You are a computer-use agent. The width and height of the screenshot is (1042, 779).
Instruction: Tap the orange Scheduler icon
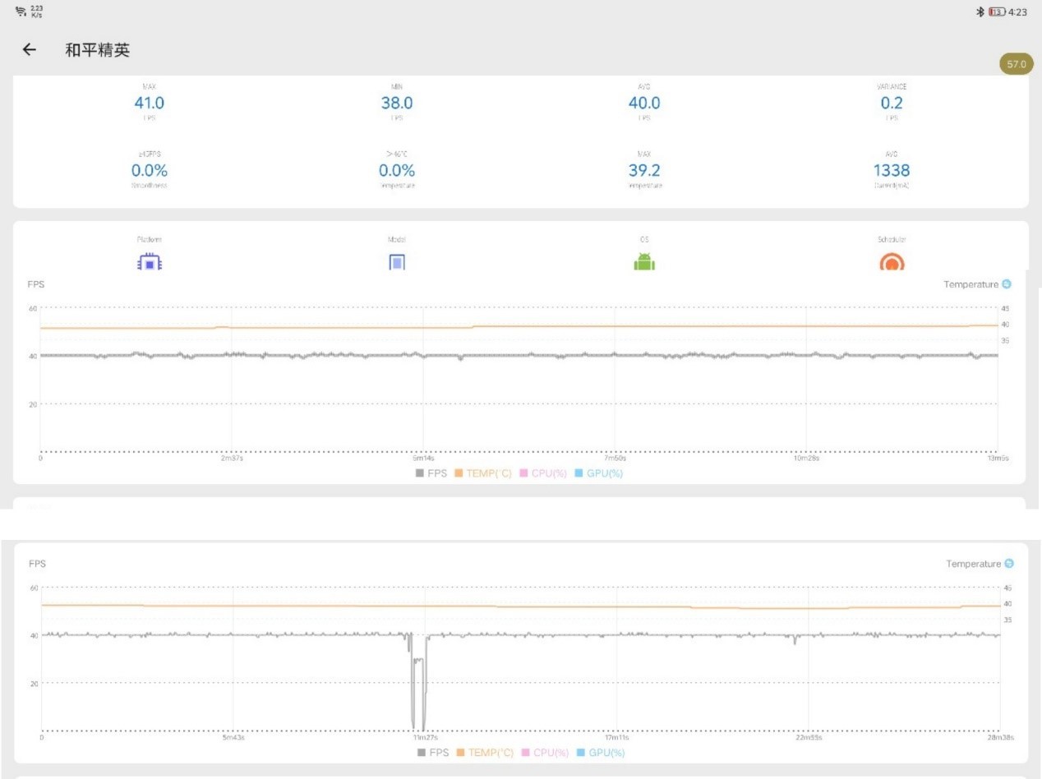[x=892, y=262]
